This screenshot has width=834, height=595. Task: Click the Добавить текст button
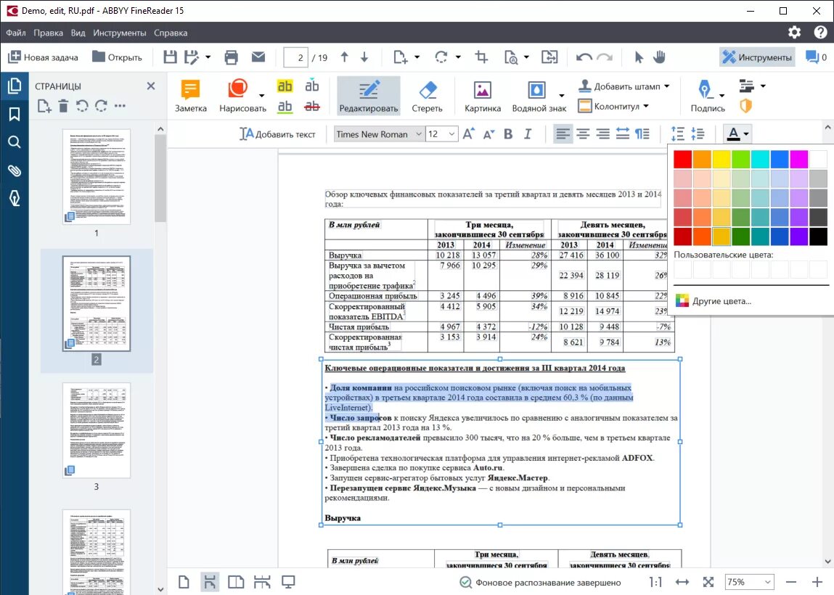(x=277, y=134)
